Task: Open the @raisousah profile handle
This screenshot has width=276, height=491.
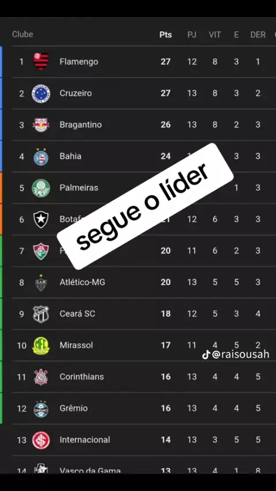Action: [x=240, y=355]
